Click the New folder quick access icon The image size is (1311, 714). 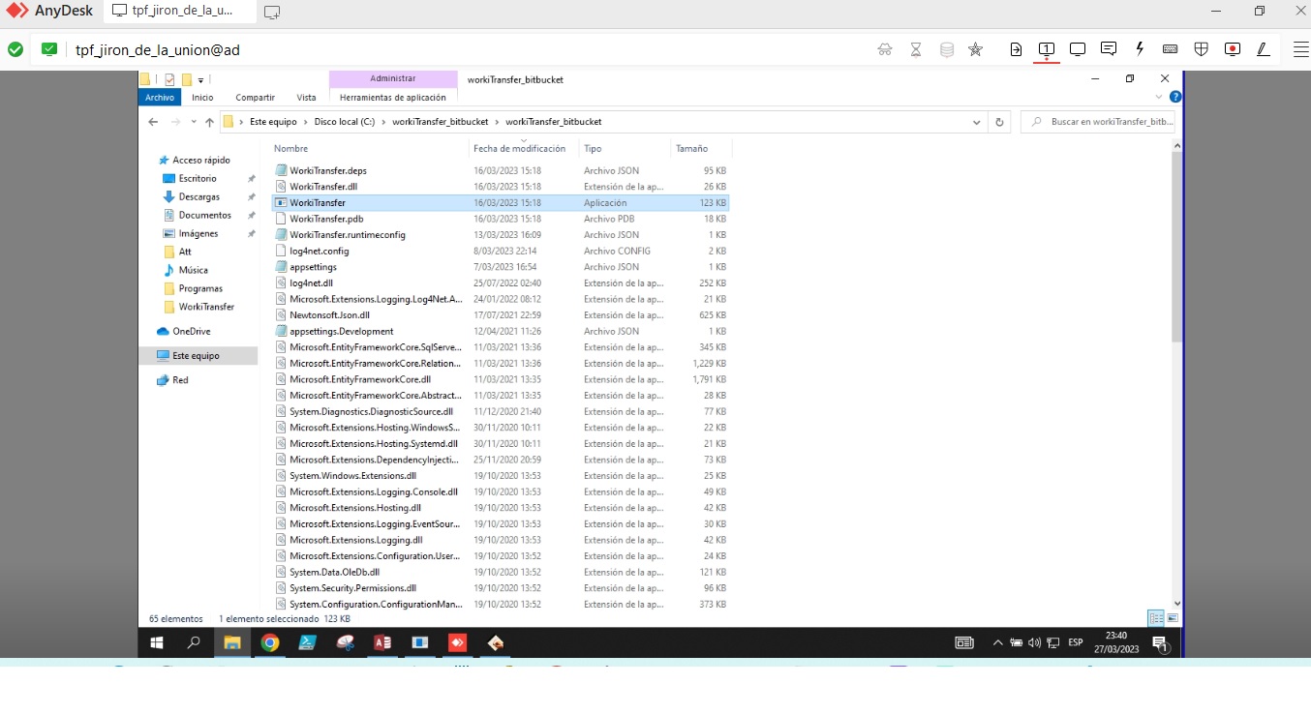point(187,79)
